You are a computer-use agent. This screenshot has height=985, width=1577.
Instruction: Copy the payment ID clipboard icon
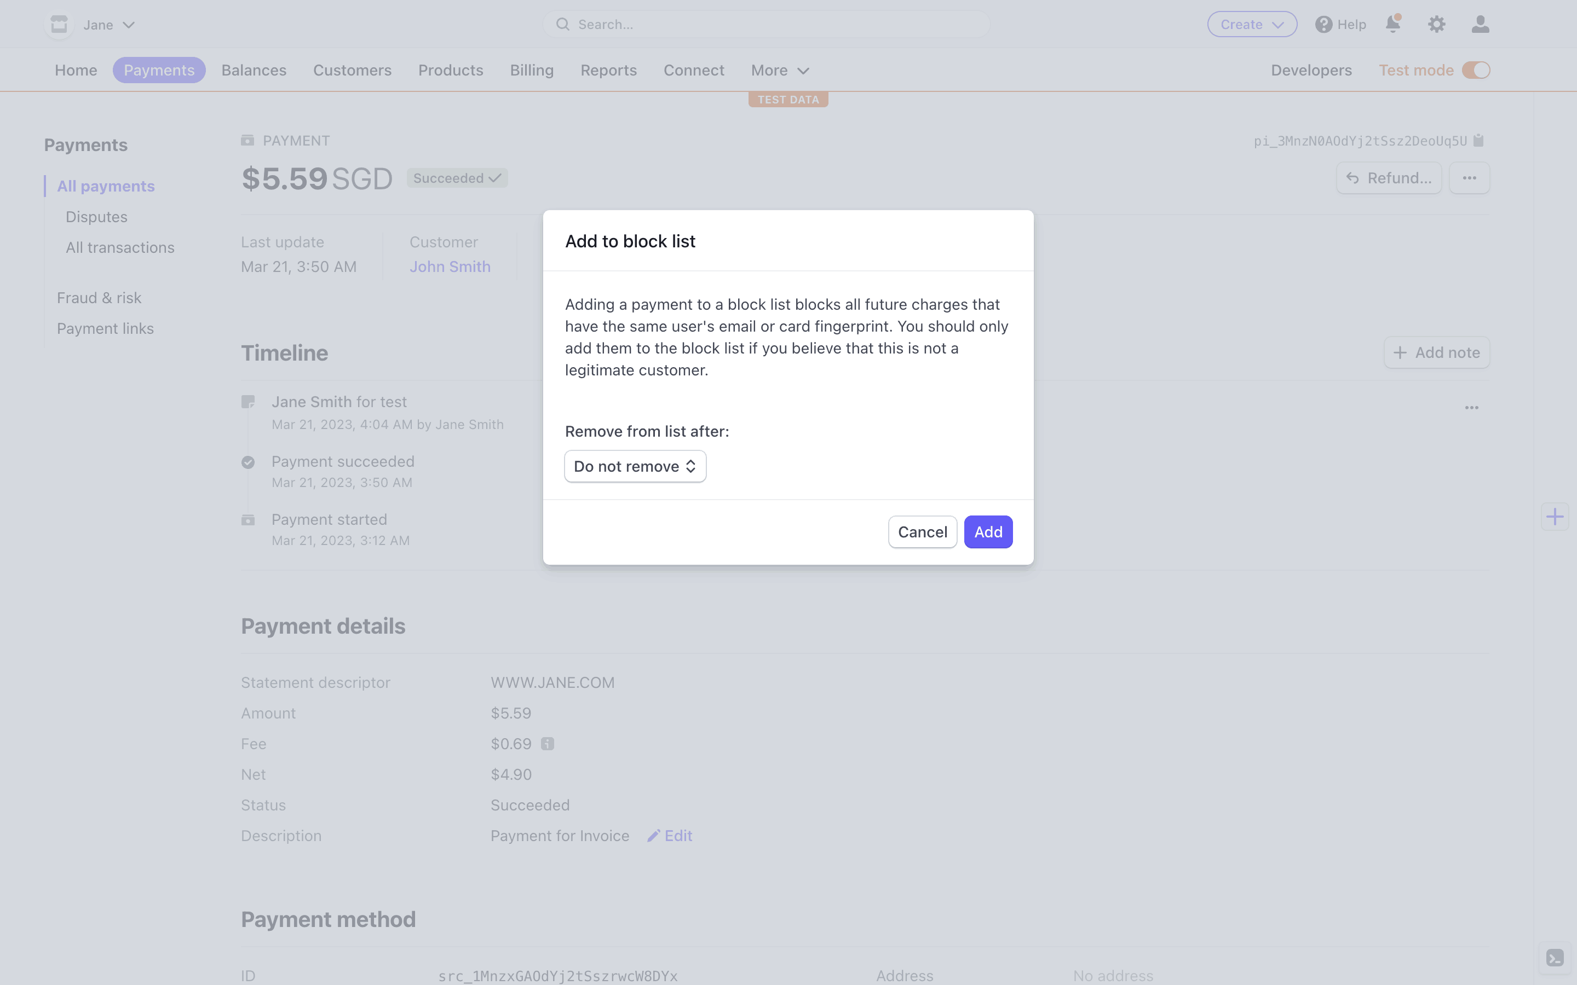click(x=1478, y=141)
